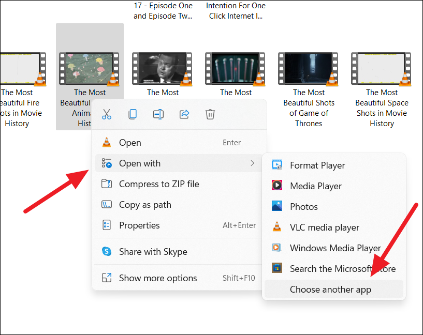423x335 pixels.
Task: Select Compress to ZIP file
Action: (x=179, y=184)
